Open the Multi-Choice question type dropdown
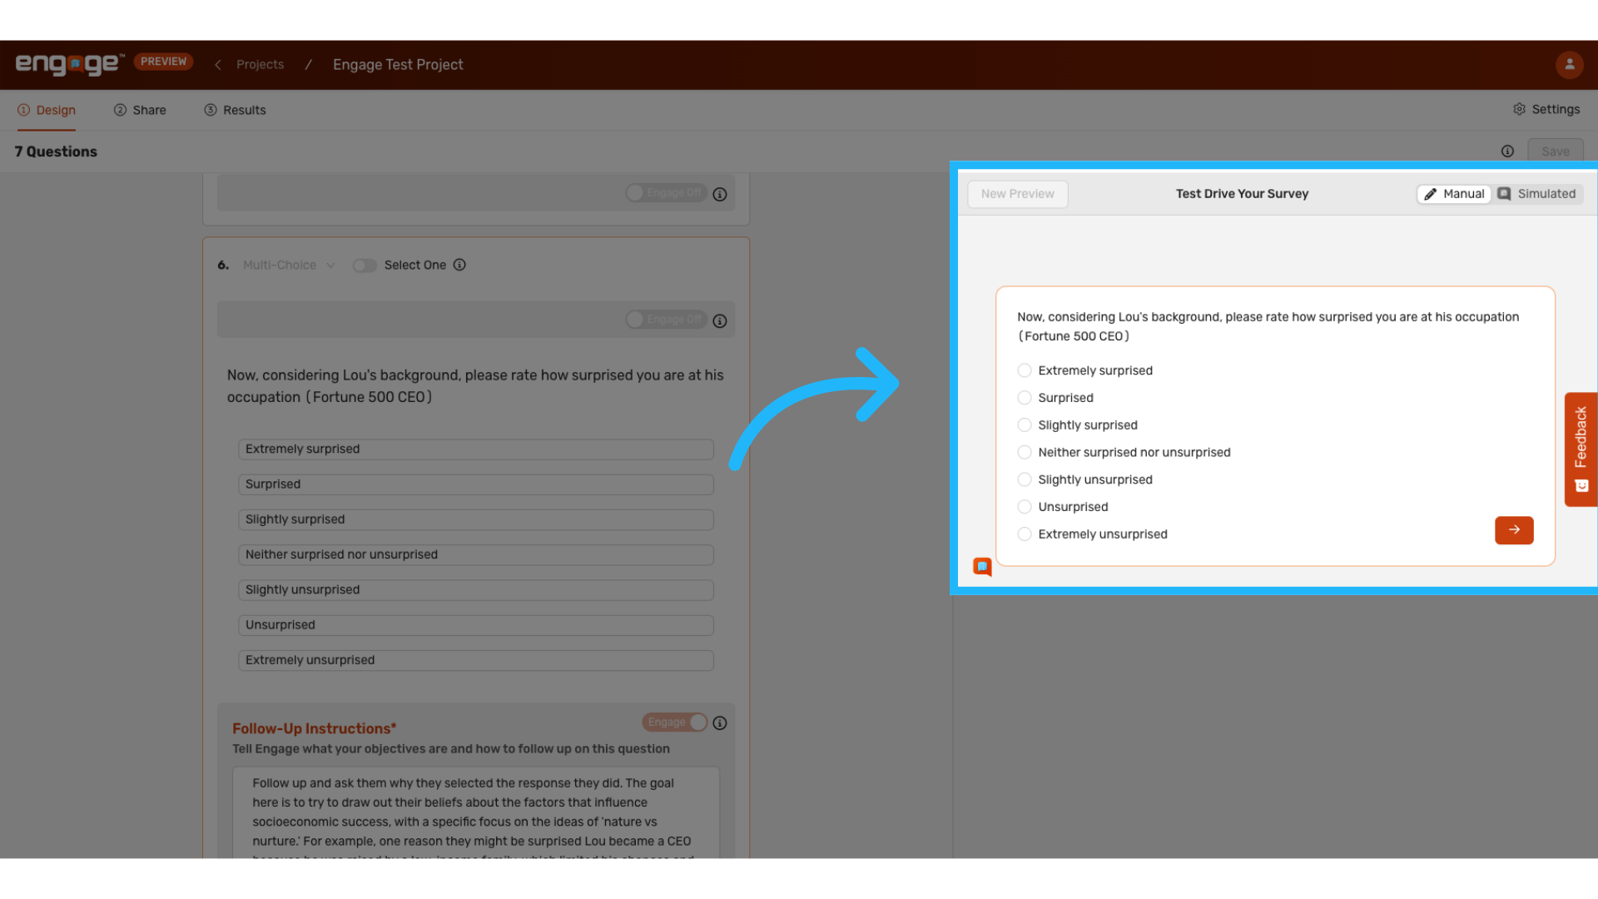The image size is (1598, 899). pos(289,265)
